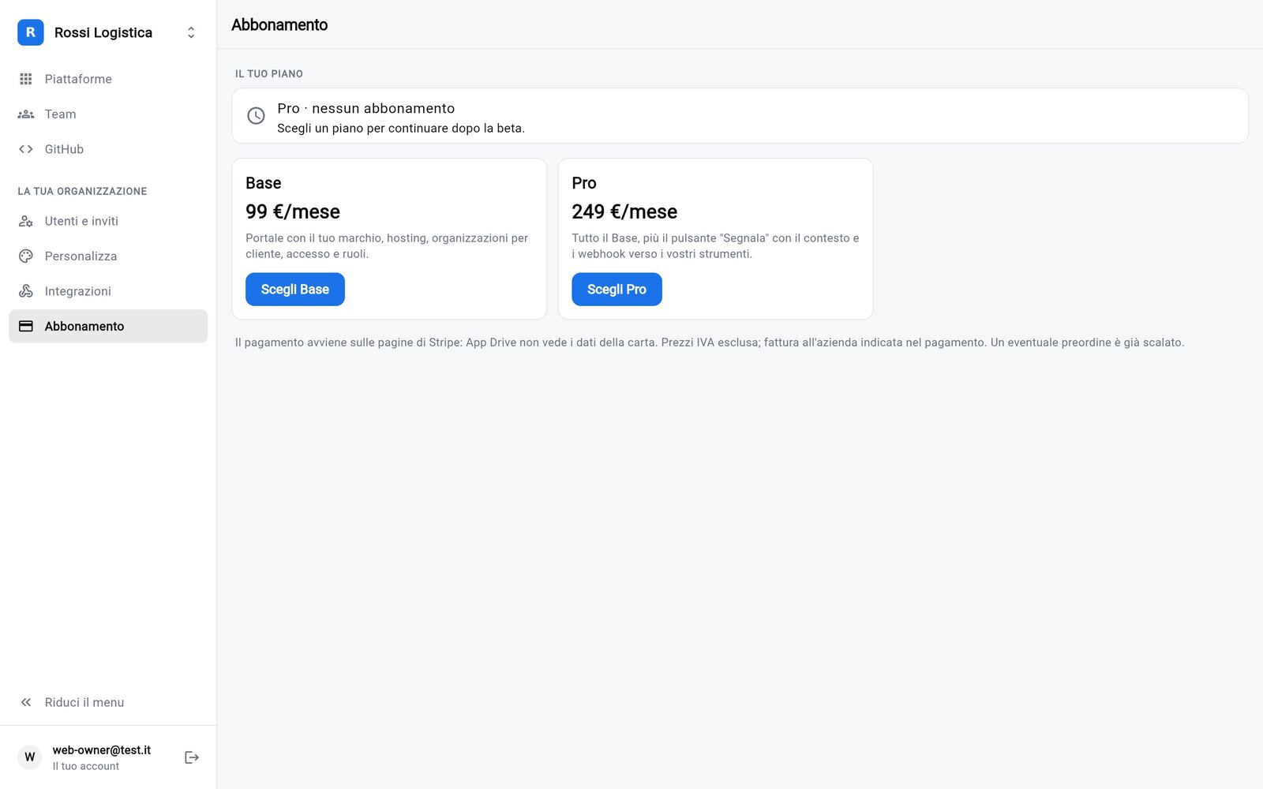Click the Base plan title

[264, 183]
